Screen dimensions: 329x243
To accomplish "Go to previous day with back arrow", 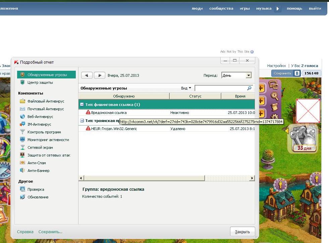I will (x=87, y=75).
